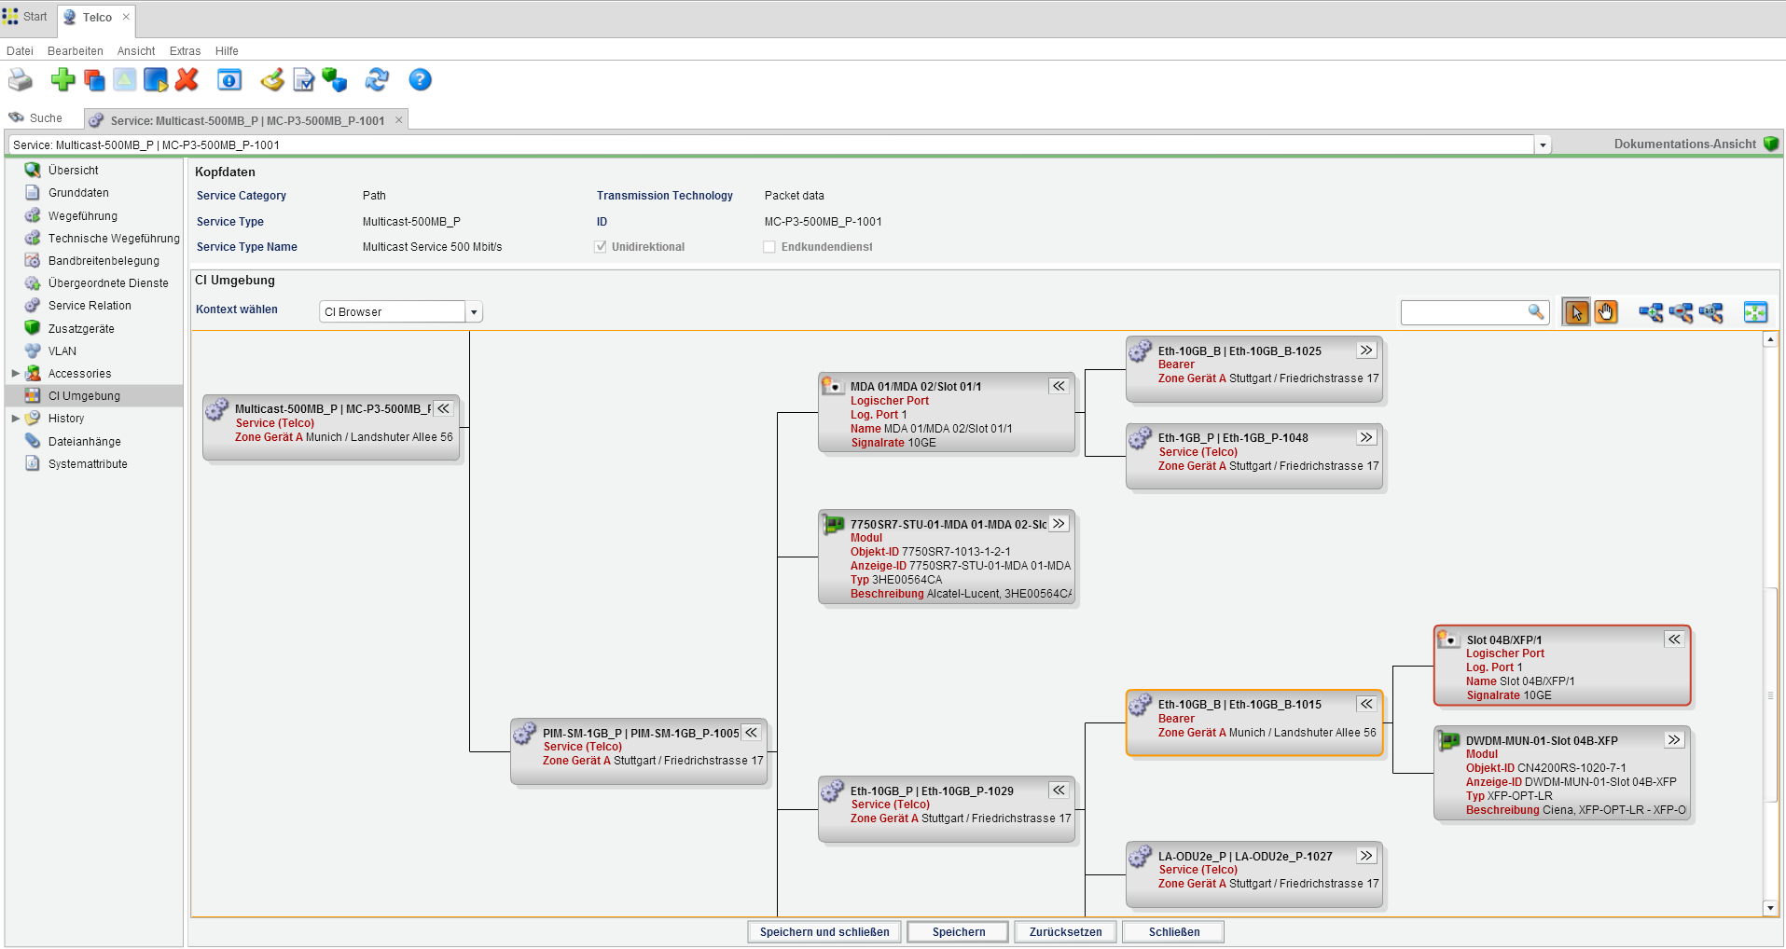Image resolution: width=1786 pixels, height=949 pixels.
Task: Open the service selector dropdown at top
Action: [x=1543, y=144]
